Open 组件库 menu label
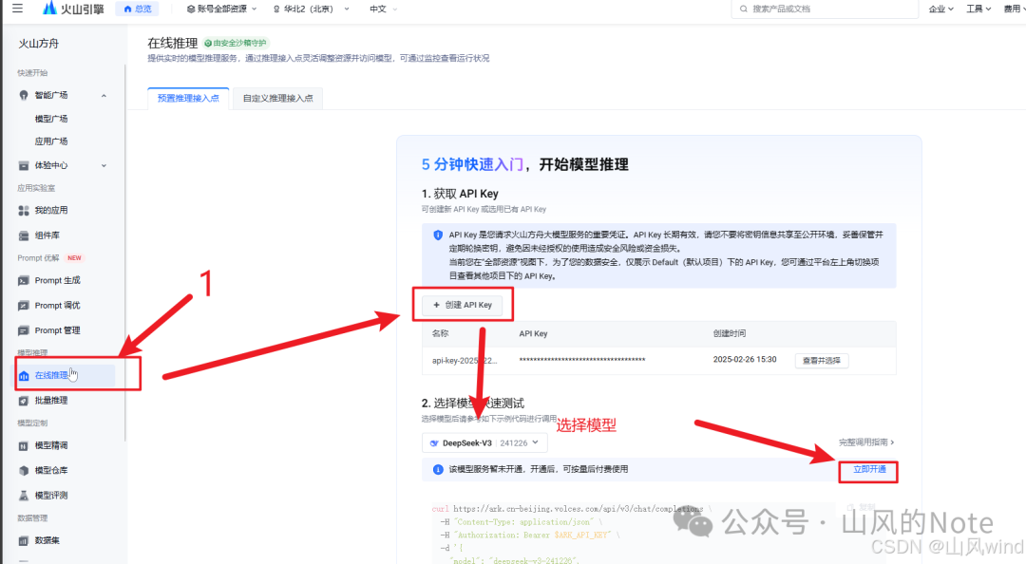1026x564 pixels. [x=47, y=235]
